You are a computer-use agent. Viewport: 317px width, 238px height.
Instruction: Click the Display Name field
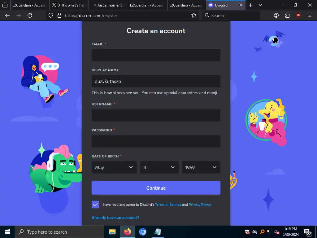coord(156,81)
